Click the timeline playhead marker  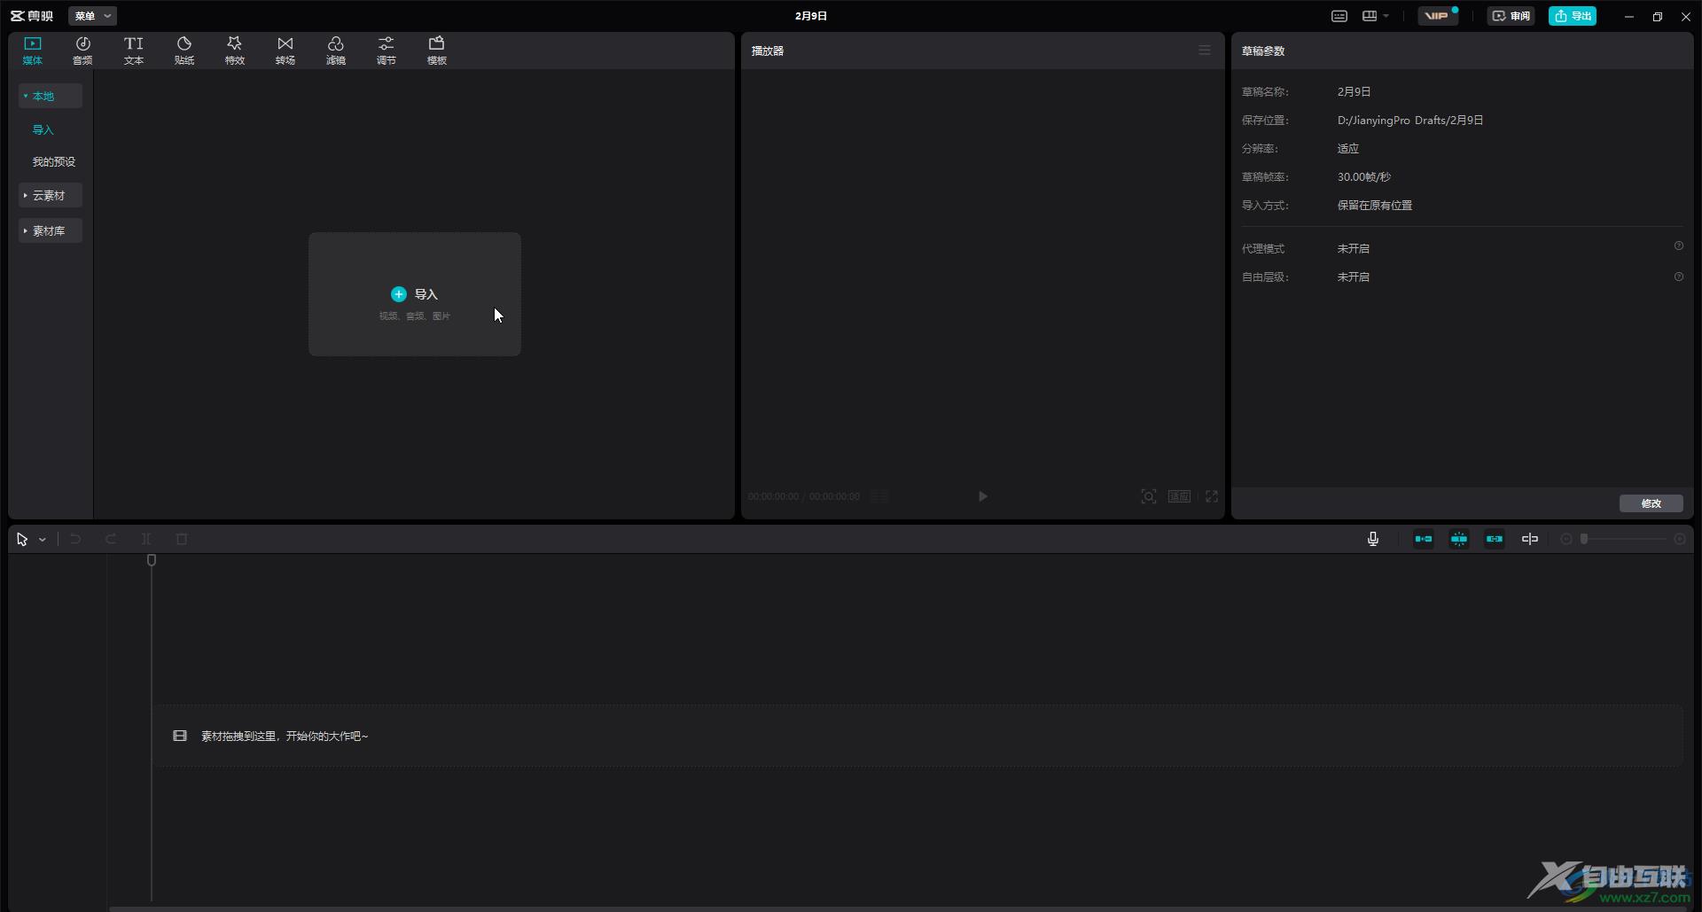[x=152, y=560]
